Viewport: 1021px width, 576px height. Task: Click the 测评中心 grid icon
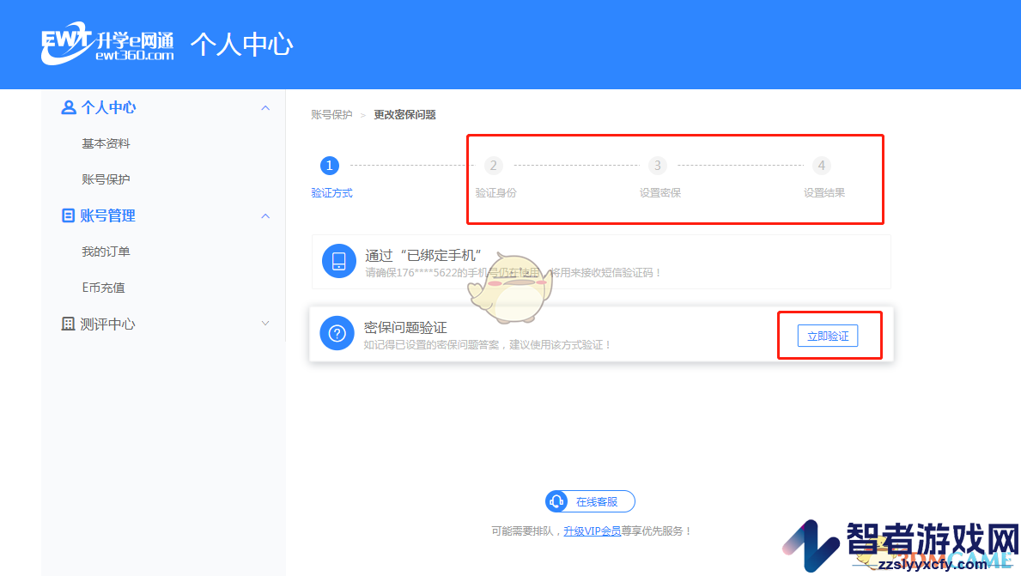[68, 324]
